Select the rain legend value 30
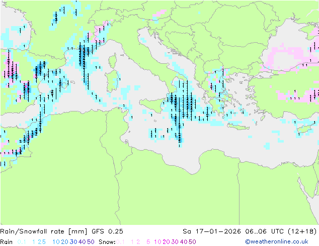The height and width of the screenshot is (246, 319). pyautogui.click(x=73, y=242)
